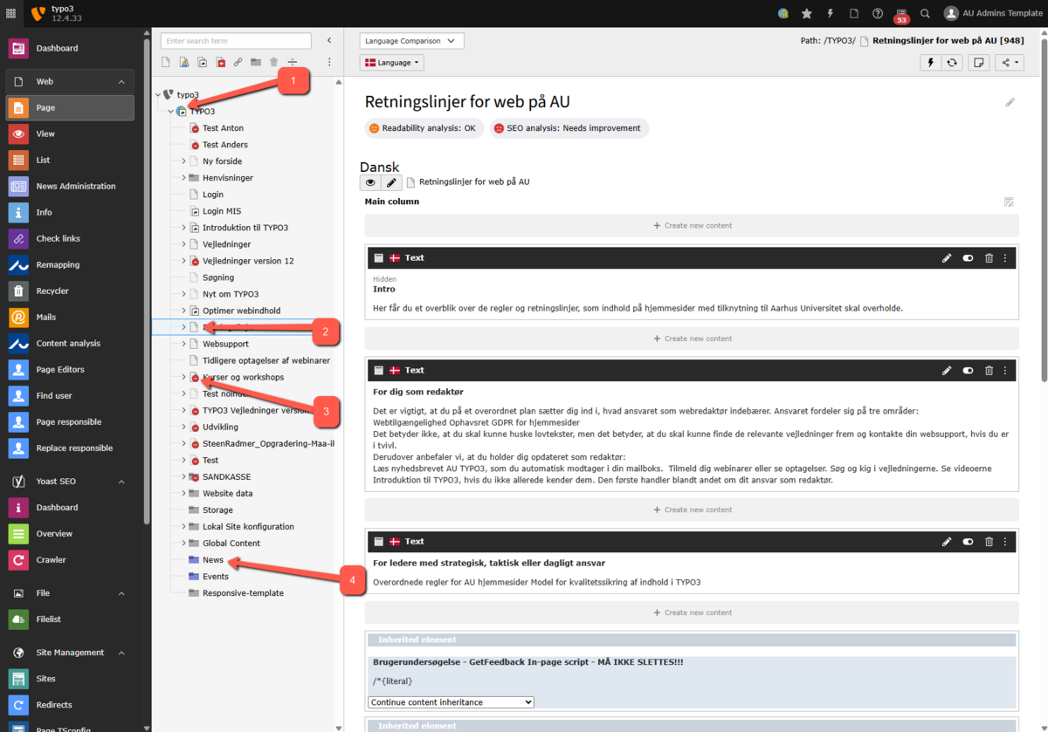1048x732 pixels.
Task: Collapse the Yoast SEO module group
Action: (x=121, y=481)
